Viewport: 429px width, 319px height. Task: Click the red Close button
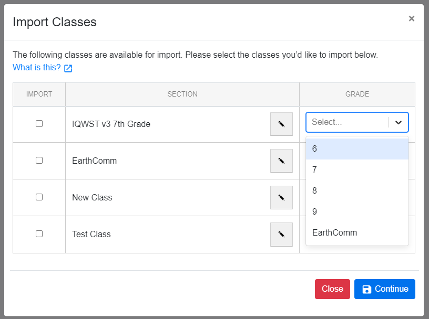332,289
